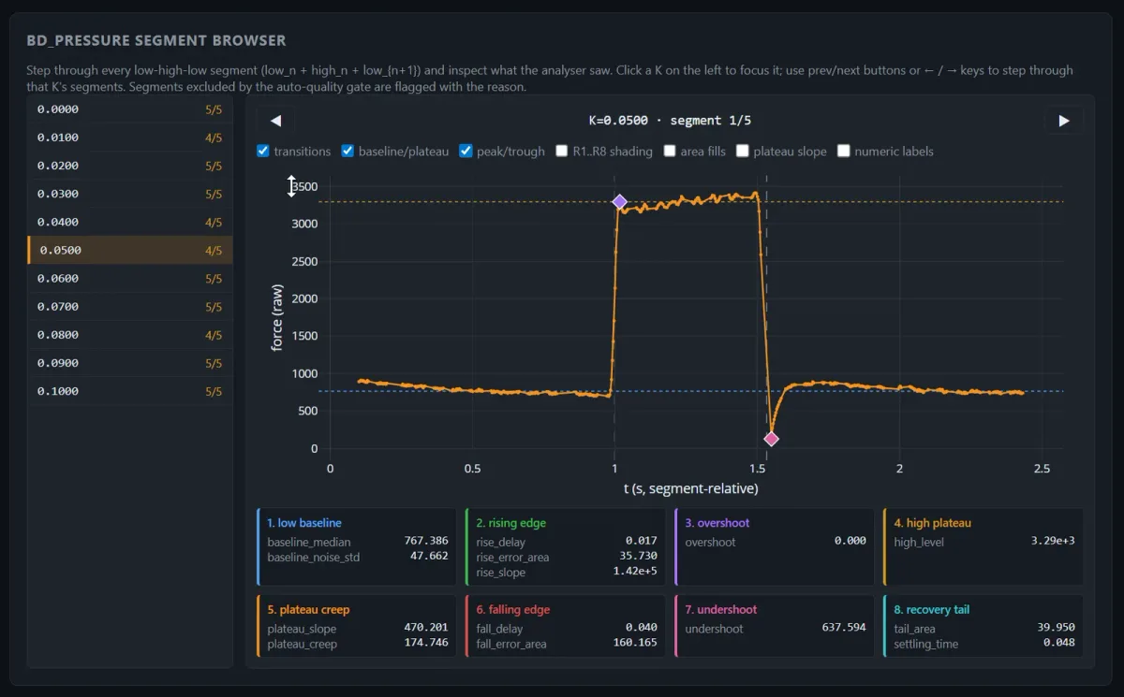Select the pink trough diamond marker
The height and width of the screenshot is (697, 1124).
tap(771, 439)
